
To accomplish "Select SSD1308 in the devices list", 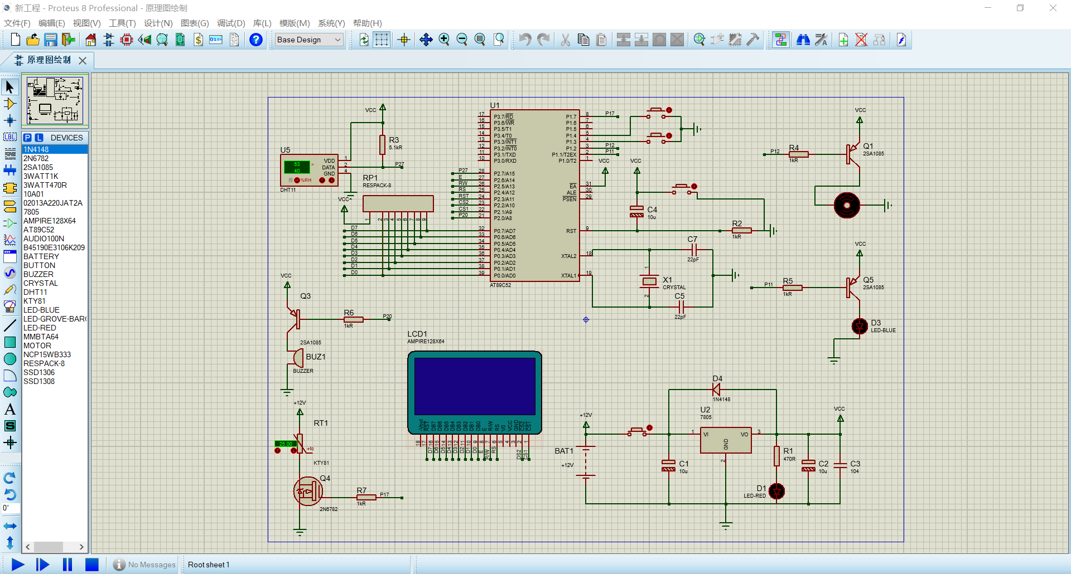I will point(55,381).
